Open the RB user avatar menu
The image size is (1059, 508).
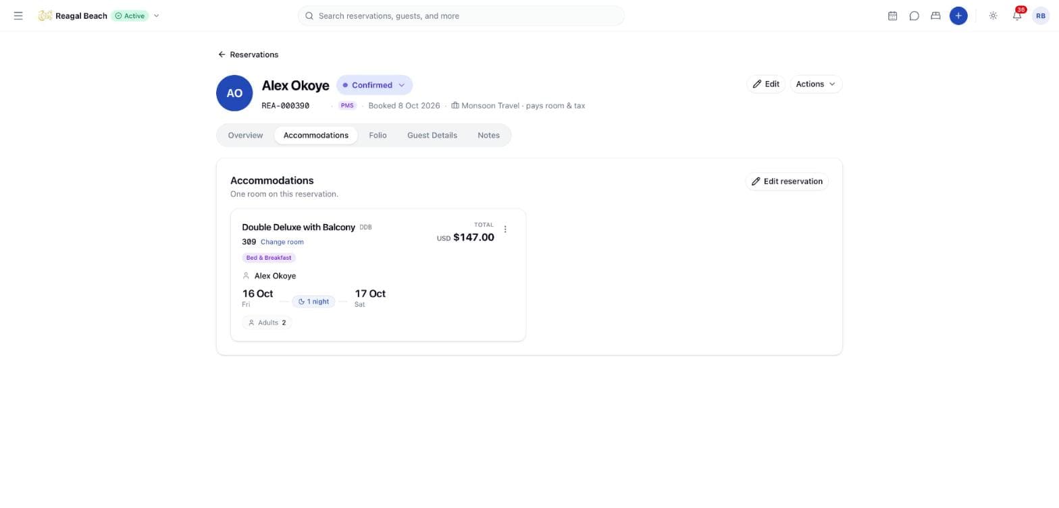click(1041, 16)
